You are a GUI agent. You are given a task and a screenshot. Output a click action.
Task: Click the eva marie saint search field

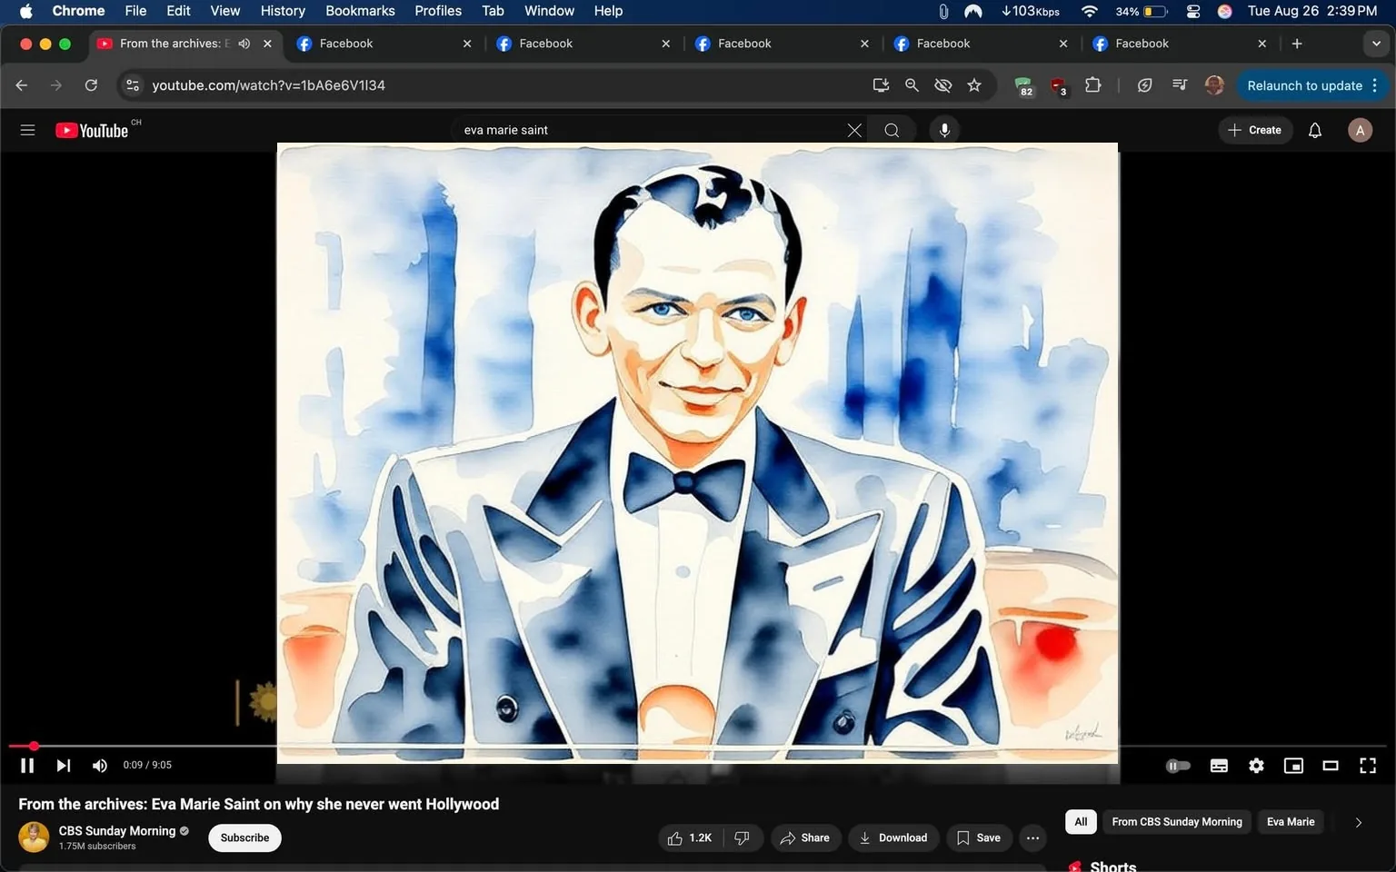coord(636,130)
